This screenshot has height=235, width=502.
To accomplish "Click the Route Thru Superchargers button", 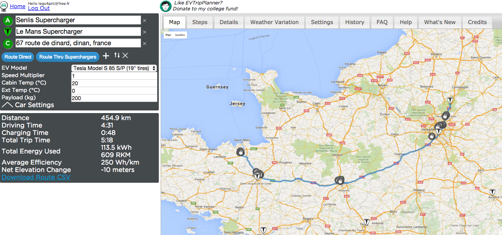I will tap(68, 57).
